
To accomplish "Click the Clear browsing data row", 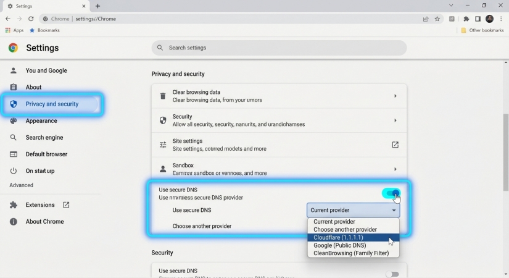I will (x=279, y=96).
